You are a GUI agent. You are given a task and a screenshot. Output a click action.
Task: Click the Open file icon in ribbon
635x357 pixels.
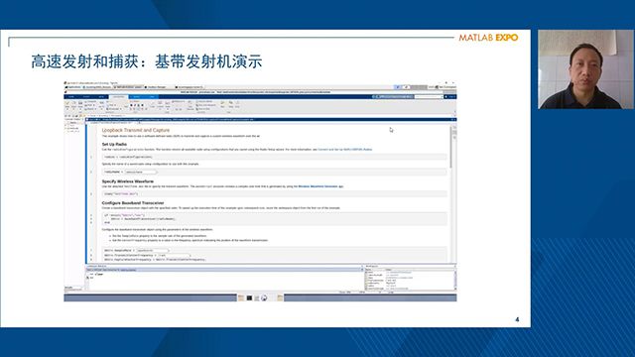click(x=73, y=103)
